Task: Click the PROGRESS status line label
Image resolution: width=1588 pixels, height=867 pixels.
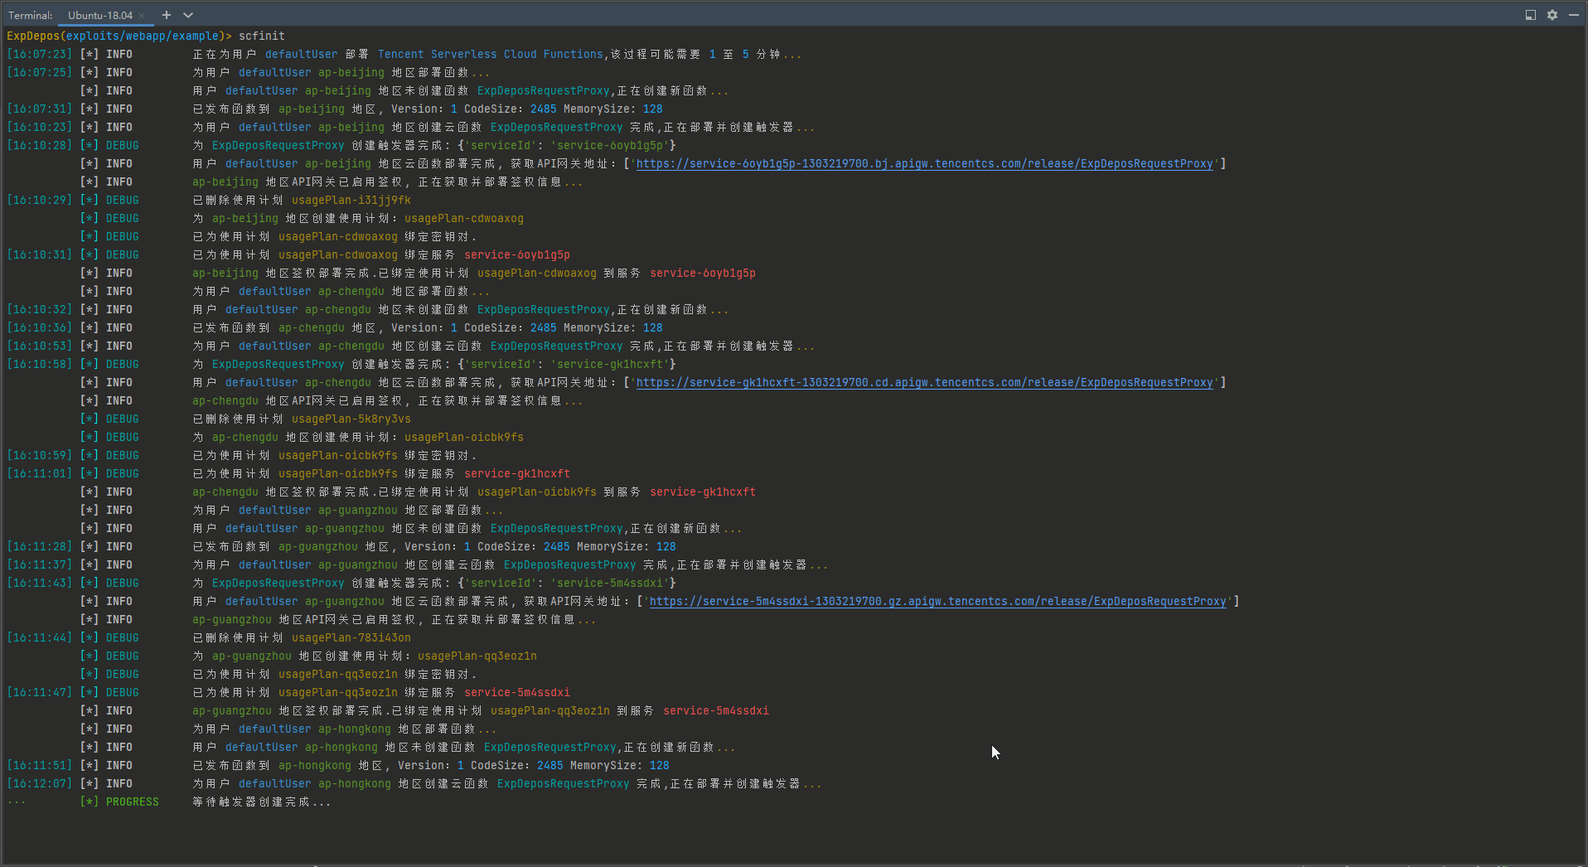Action: pos(133,802)
